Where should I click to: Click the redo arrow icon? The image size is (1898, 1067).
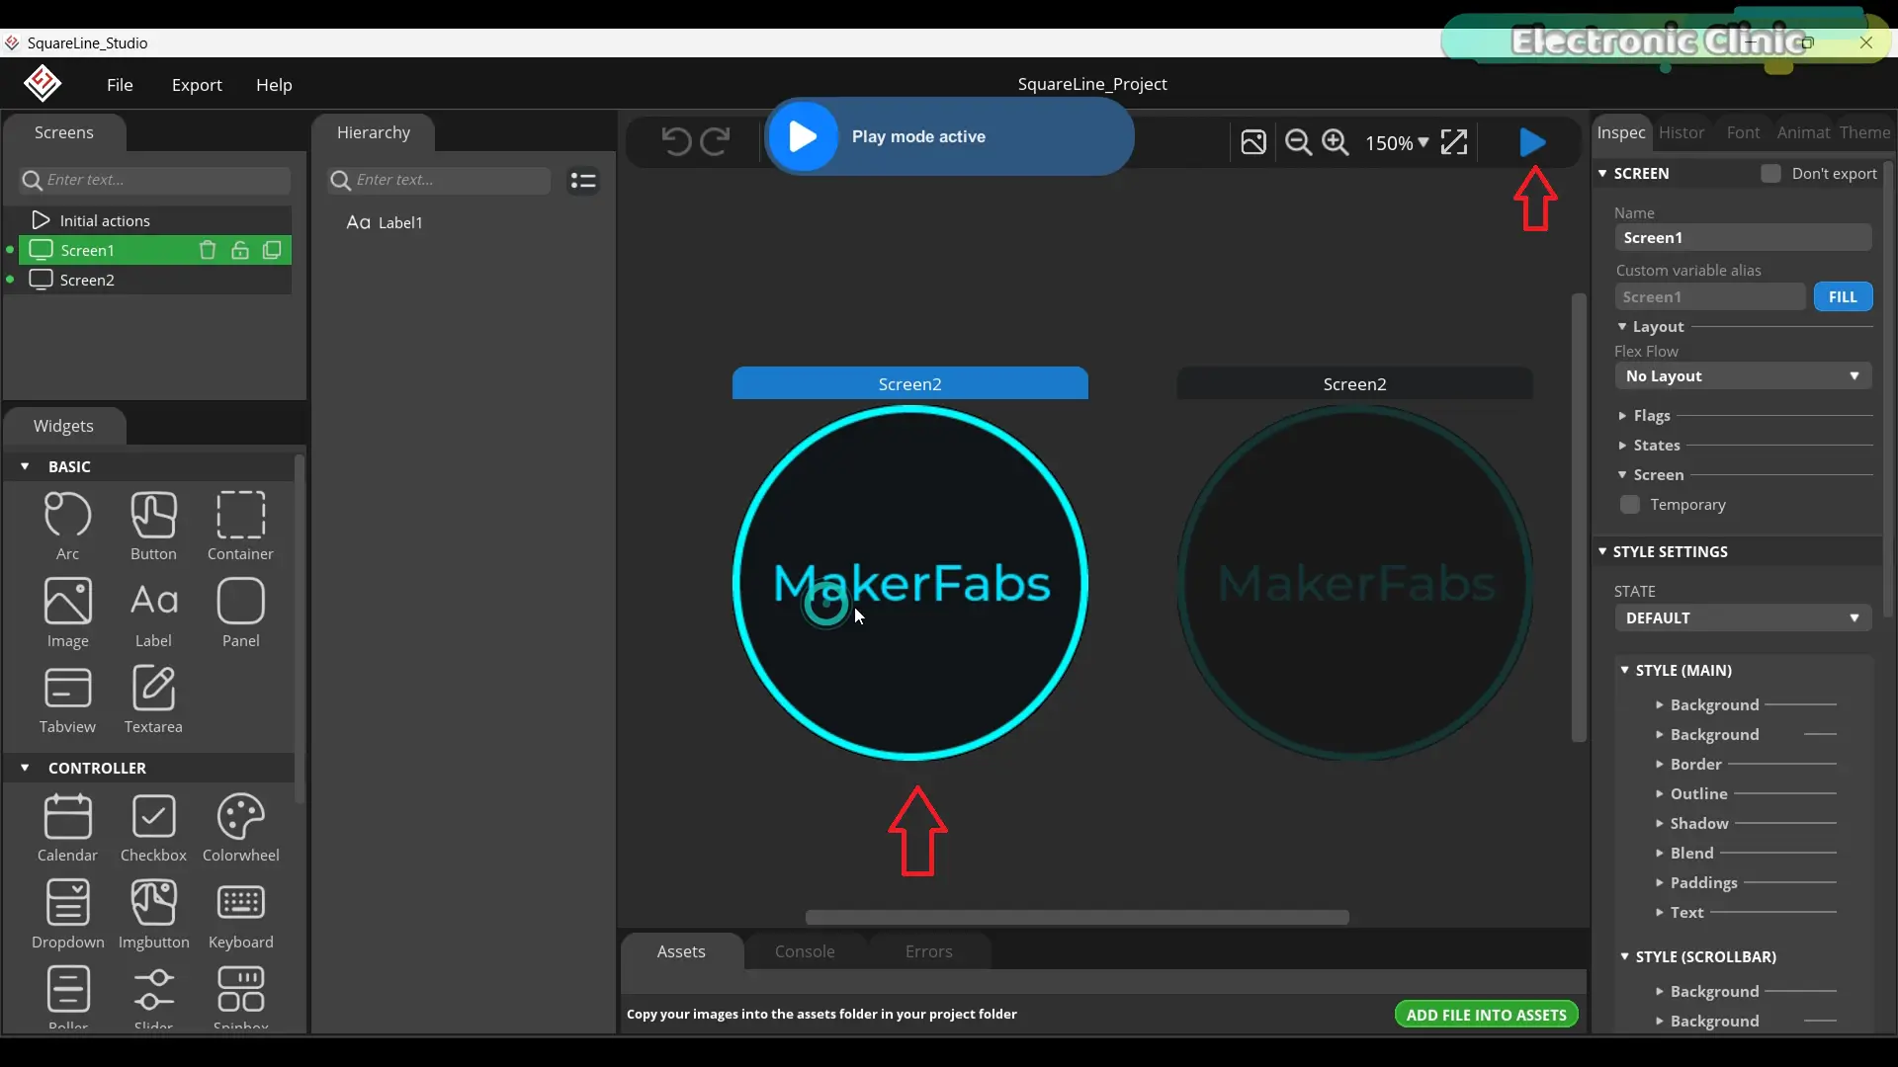click(715, 141)
